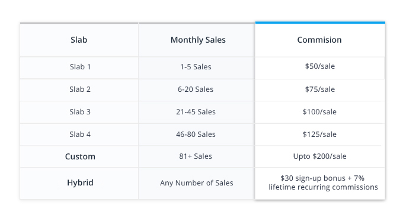Screen dimensions: 403x221
Task: Click the $50/sale commission cell
Action: click(x=319, y=66)
